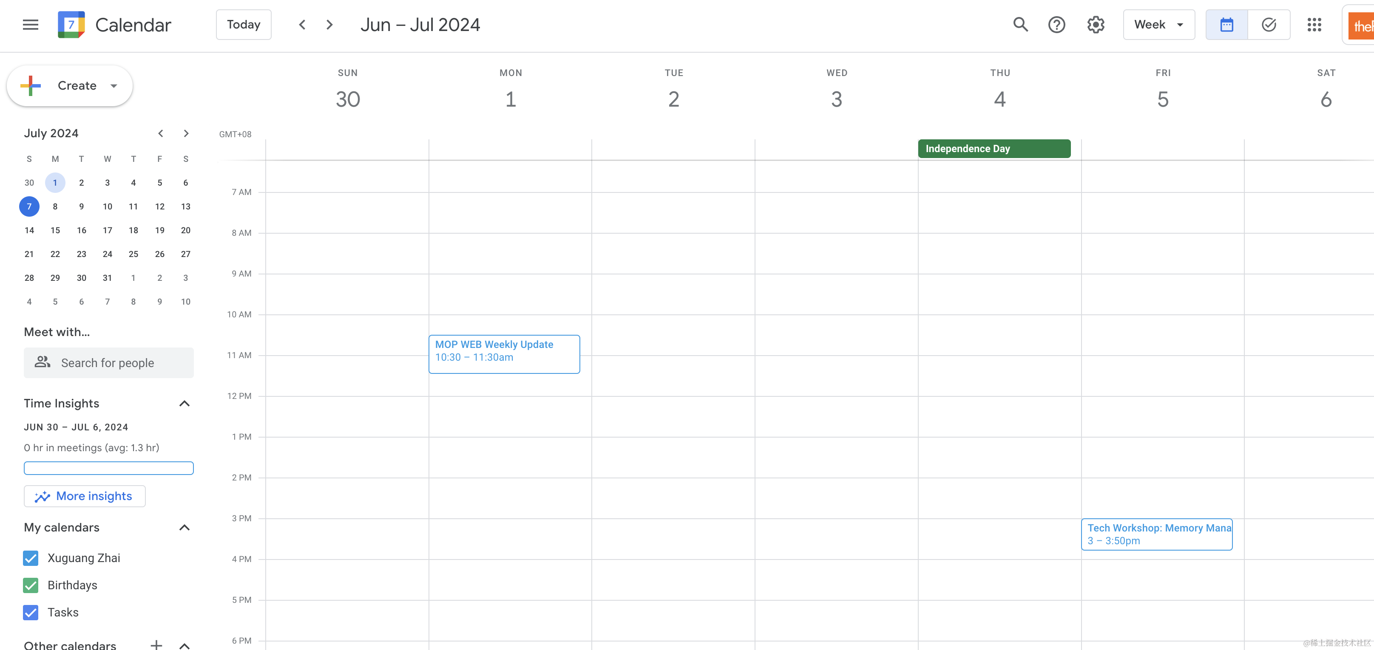Switch to the Tasks view tab
Screen dimensions: 1374x650
pos(1269,25)
